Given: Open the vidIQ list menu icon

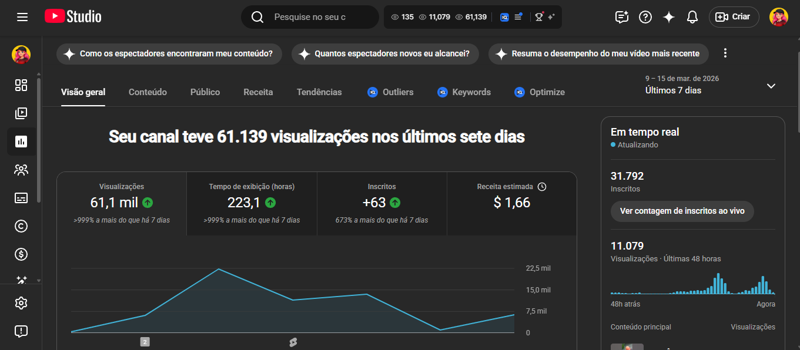Looking at the screenshot, I should [x=518, y=16].
